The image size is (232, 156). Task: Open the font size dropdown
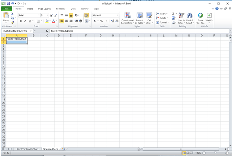pos(48,15)
